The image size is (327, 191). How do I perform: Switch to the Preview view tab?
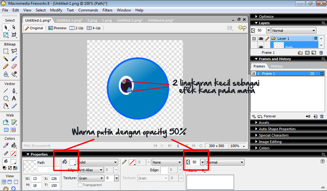pyautogui.click(x=57, y=28)
